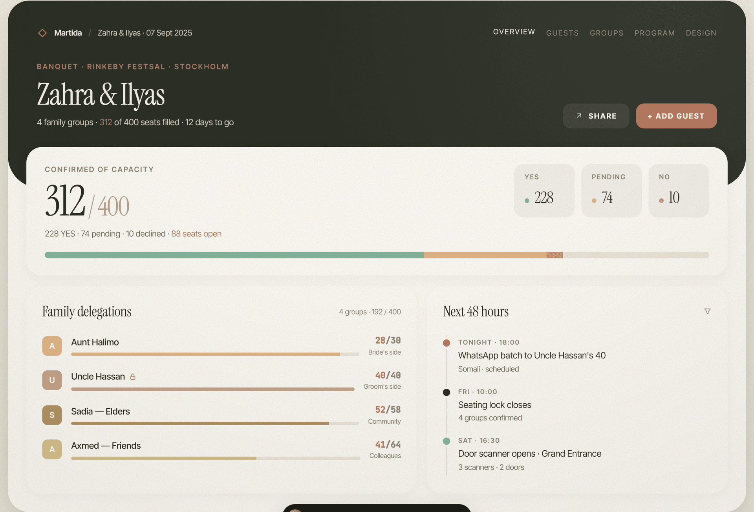
Task: Click the Zahra & Ilyas breadcrumb link
Action: [145, 33]
